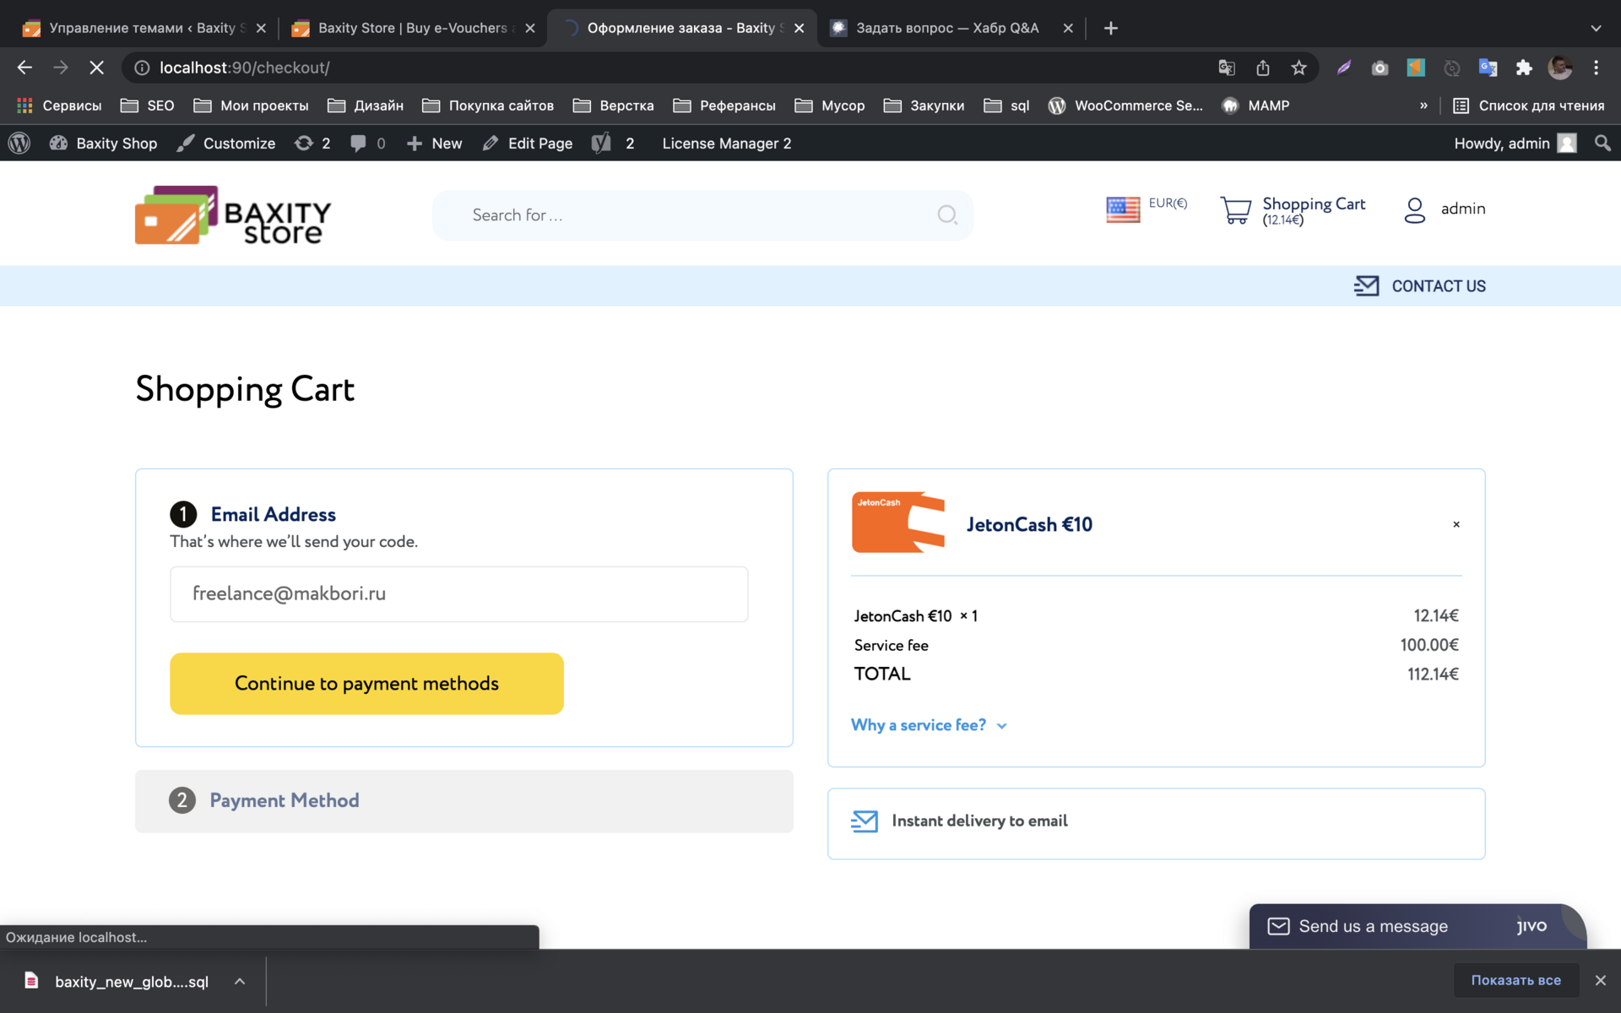Open SEO bookmarks folder

(x=148, y=106)
